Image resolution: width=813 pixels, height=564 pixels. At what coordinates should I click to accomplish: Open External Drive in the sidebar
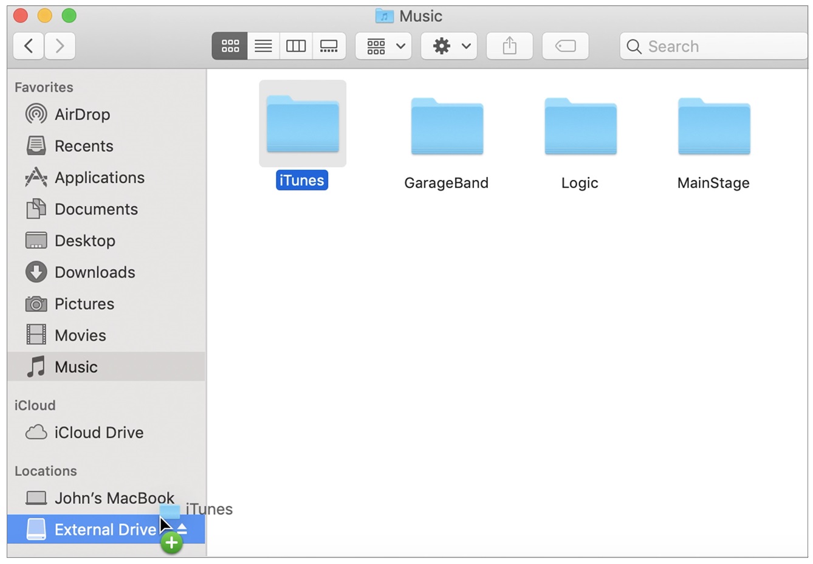106,529
